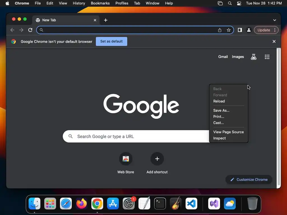Click the Stage Manager windows icon

(220, 3)
